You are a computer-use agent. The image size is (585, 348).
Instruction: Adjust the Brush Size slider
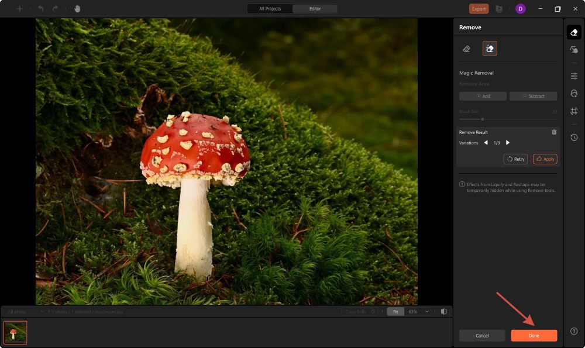point(482,119)
